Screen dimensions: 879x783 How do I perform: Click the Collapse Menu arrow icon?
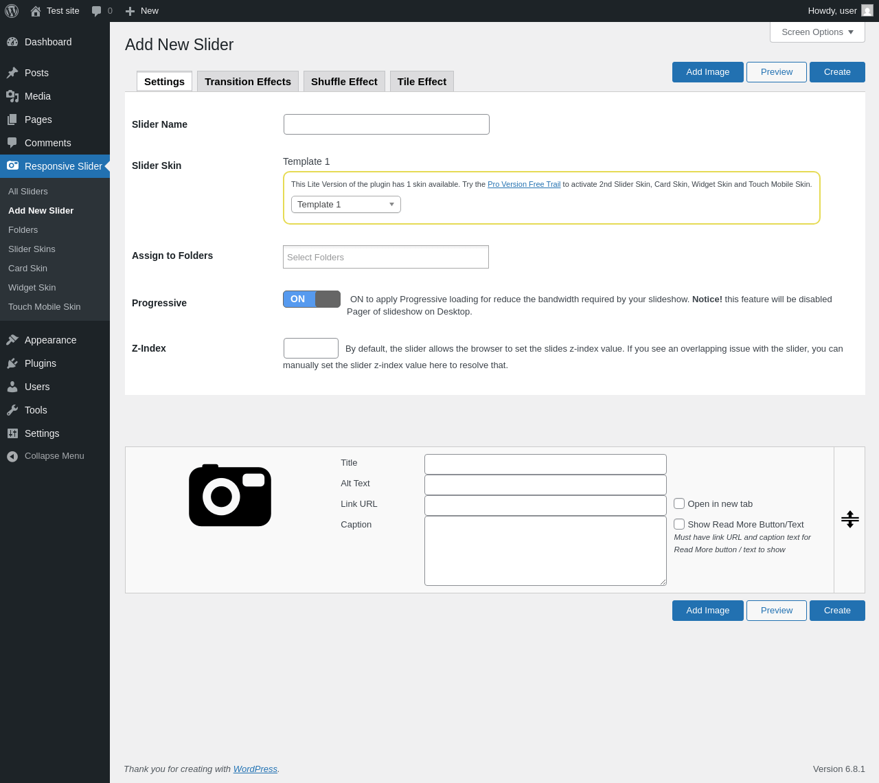coord(12,456)
